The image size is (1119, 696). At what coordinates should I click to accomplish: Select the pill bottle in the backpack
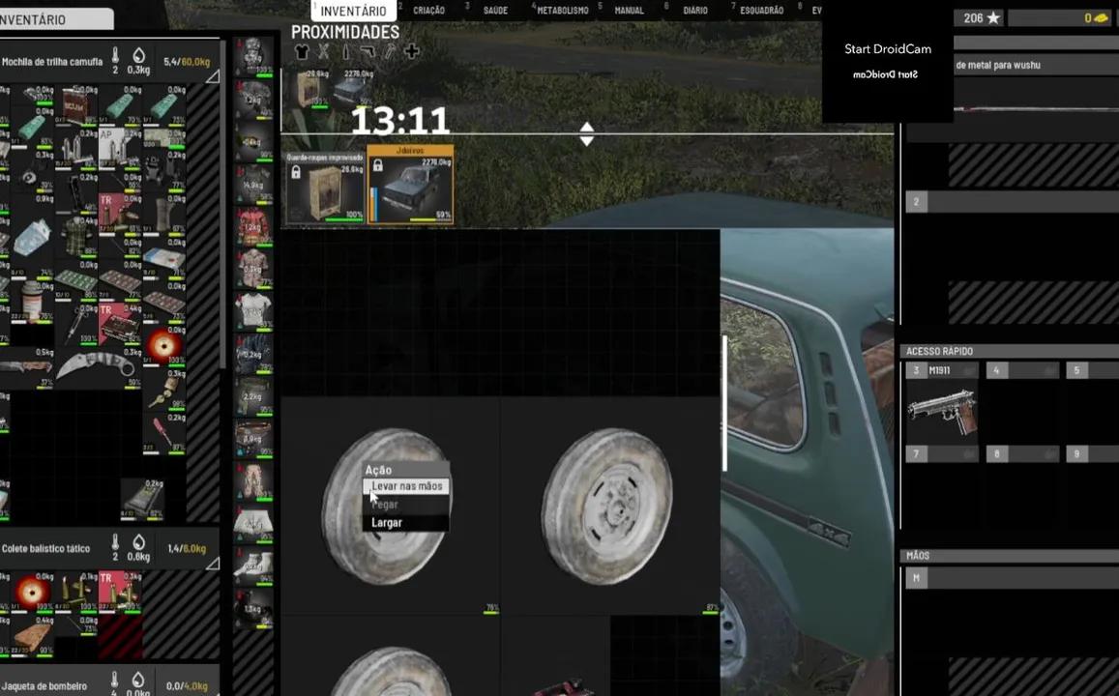pos(32,302)
